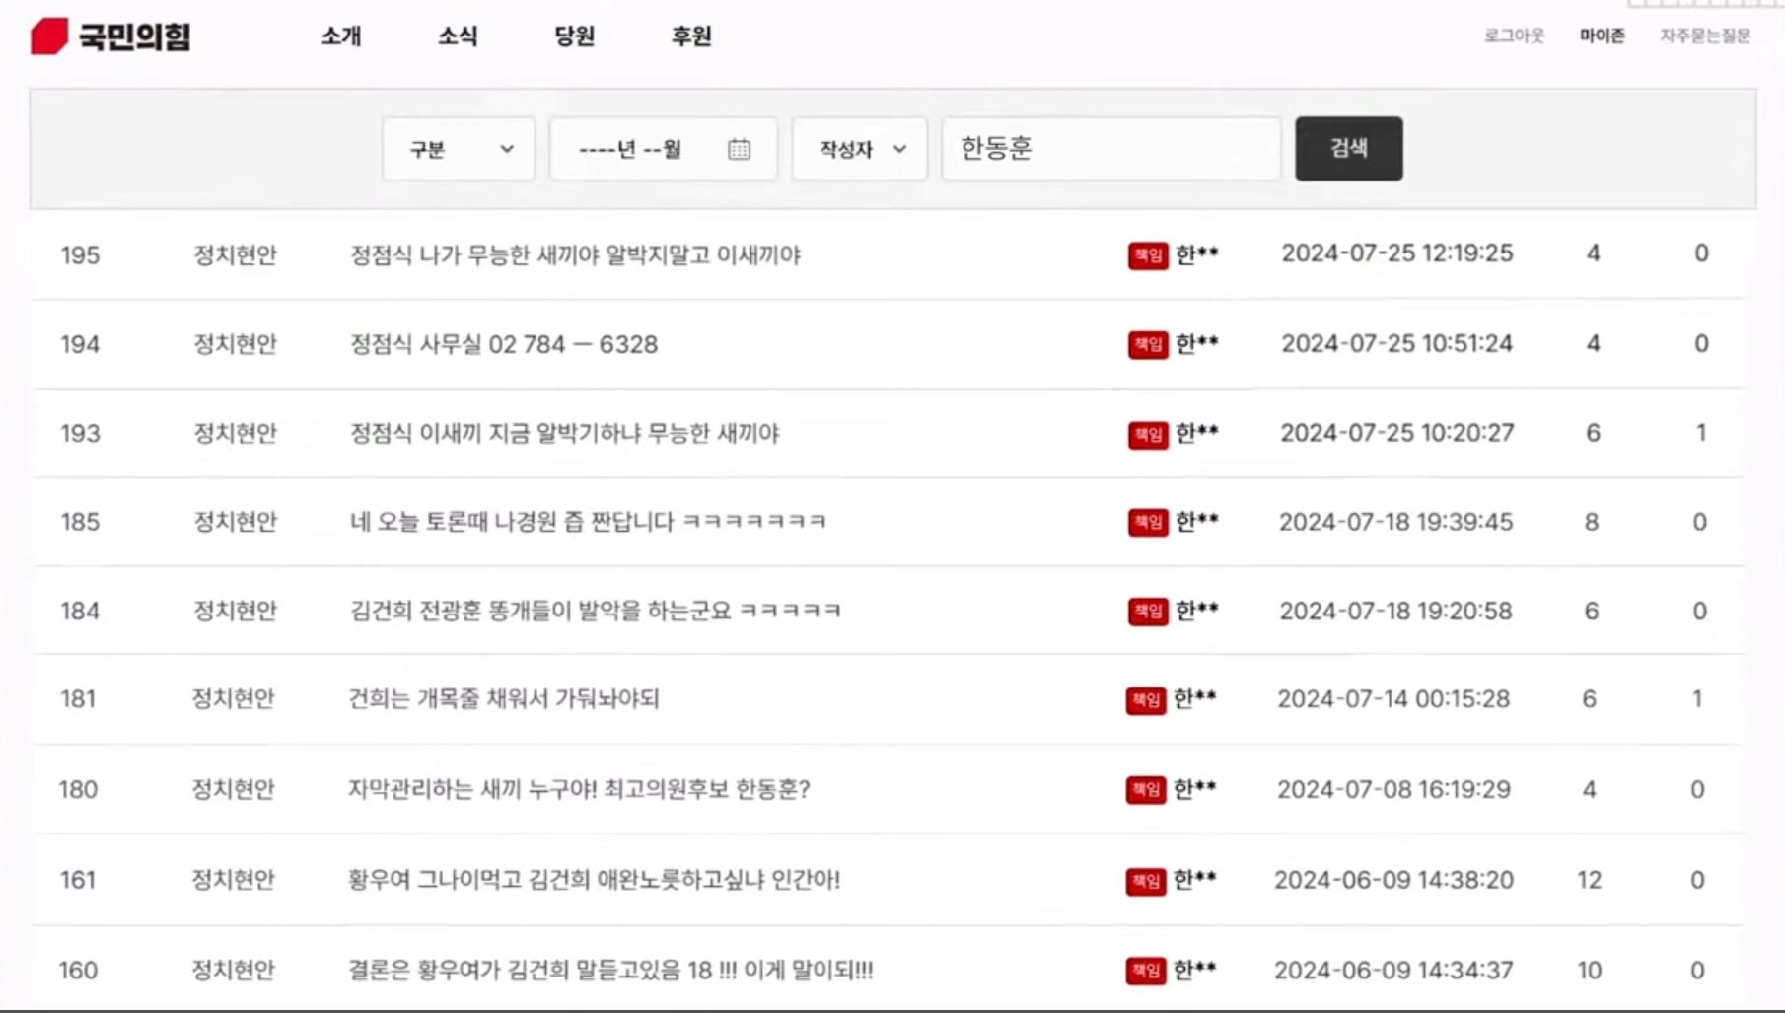Click the 책임 badge in row 185
The width and height of the screenshot is (1785, 1013).
point(1148,522)
